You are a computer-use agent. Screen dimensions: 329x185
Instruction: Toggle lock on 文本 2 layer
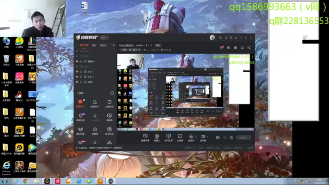pos(81,77)
